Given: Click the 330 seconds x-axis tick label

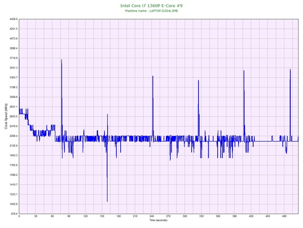Looking at the screenshot, I should [201, 216].
